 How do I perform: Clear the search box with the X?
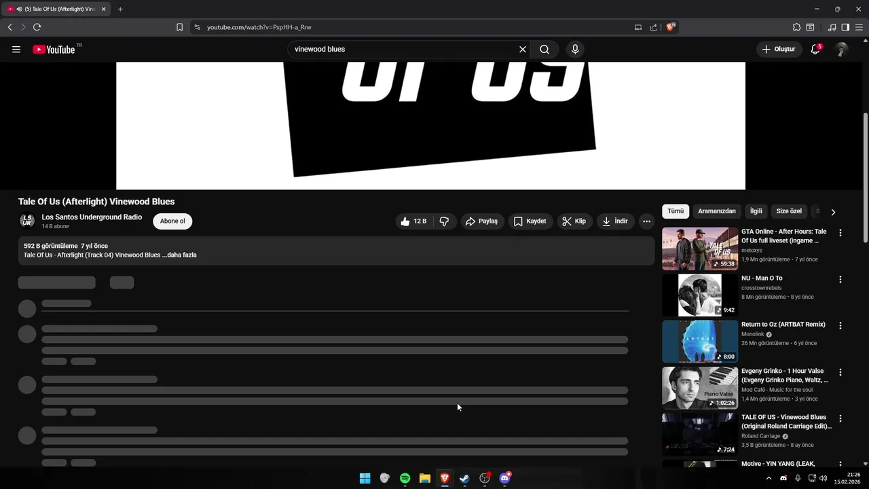(x=523, y=50)
